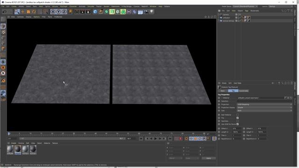Select the fourth material thumbnail
Screen dimensions: 299x168
coord(33,149)
